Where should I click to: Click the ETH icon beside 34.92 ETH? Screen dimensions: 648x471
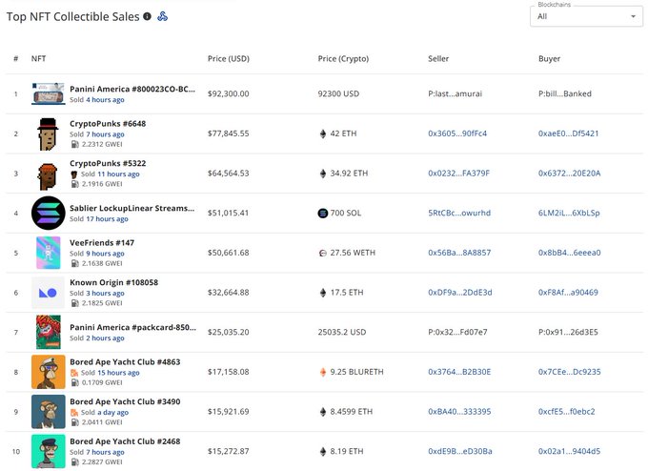(323, 174)
